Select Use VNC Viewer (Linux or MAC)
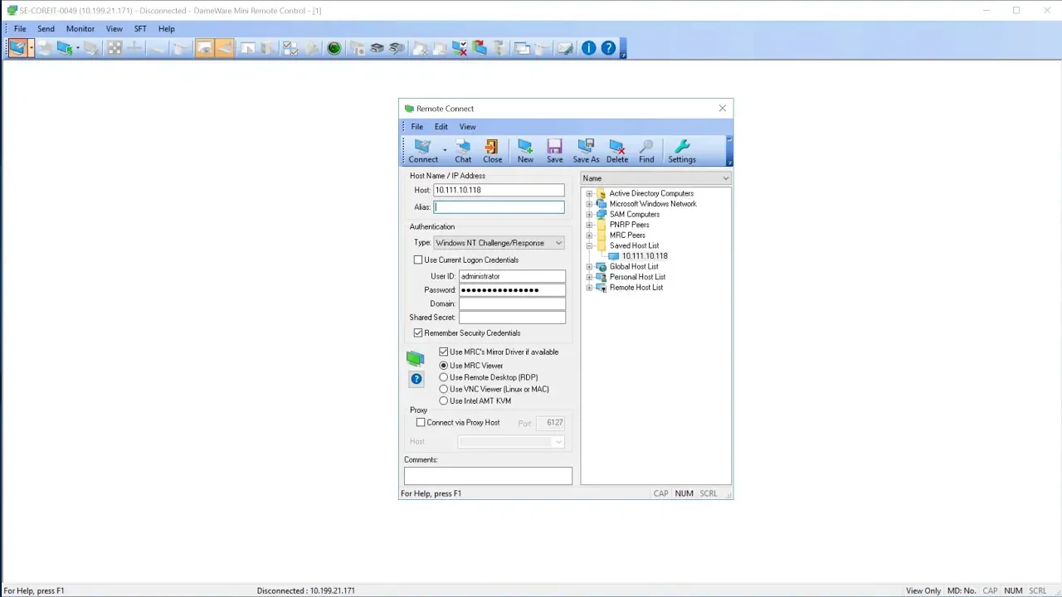 [444, 389]
